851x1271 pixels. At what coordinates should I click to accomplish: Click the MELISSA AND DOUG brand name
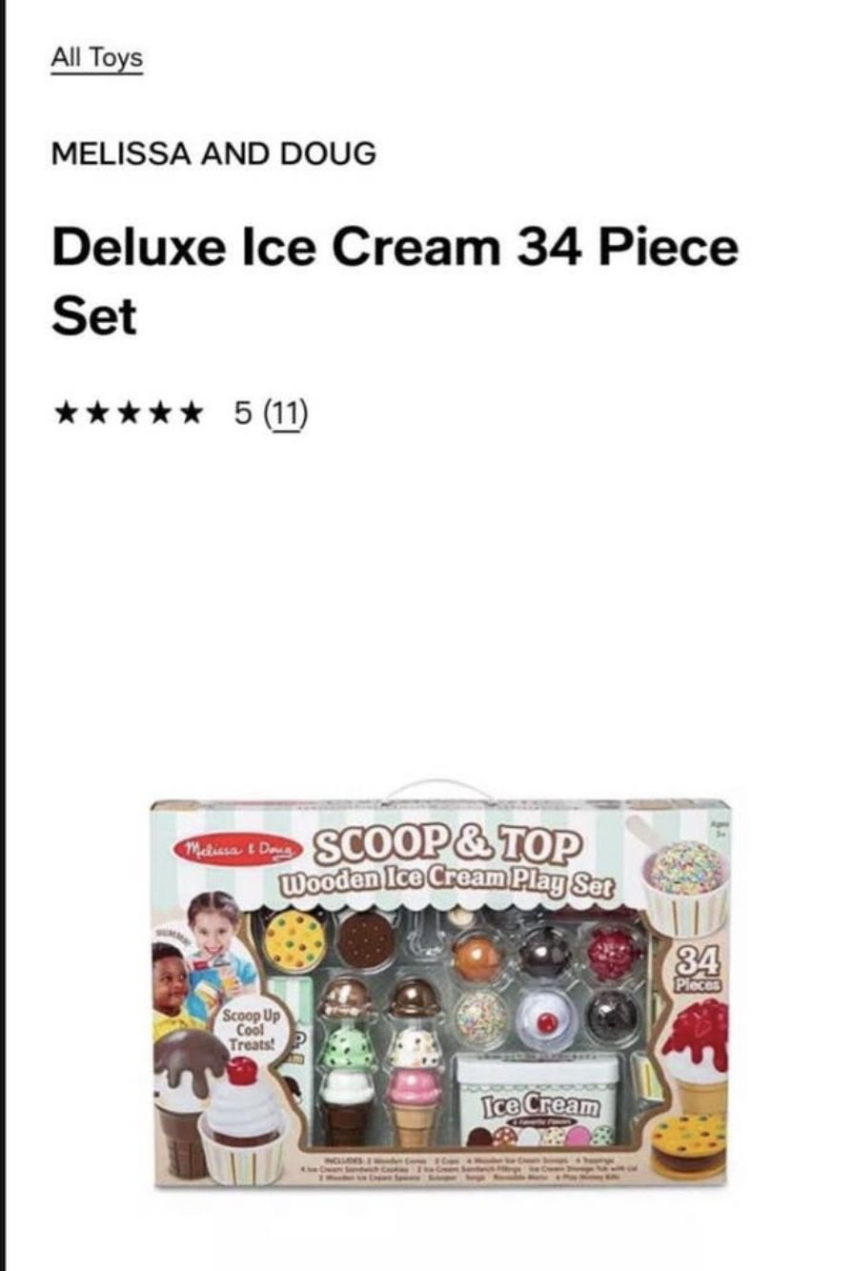pyautogui.click(x=213, y=153)
